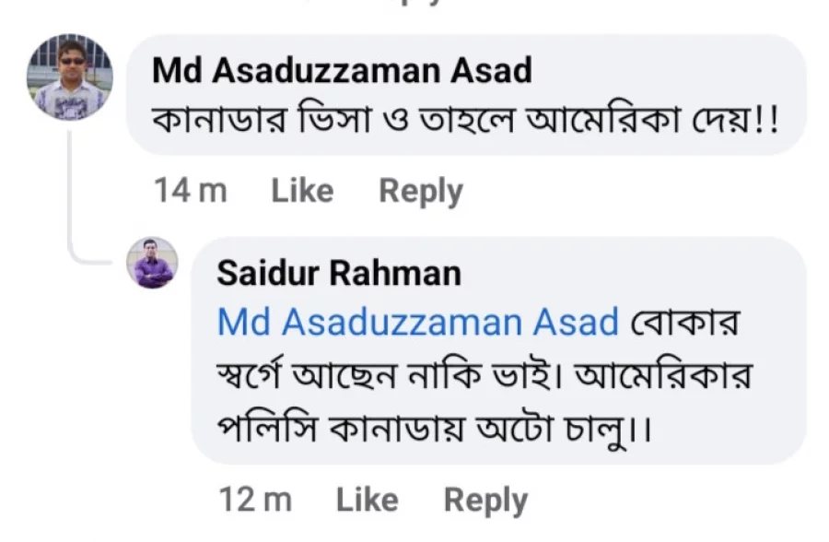Open the 12 m timestamp link
The height and width of the screenshot is (542, 829).
pos(255,500)
